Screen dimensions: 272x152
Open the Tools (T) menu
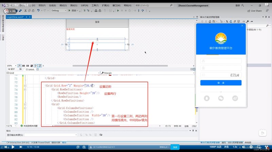(x=95, y=5)
